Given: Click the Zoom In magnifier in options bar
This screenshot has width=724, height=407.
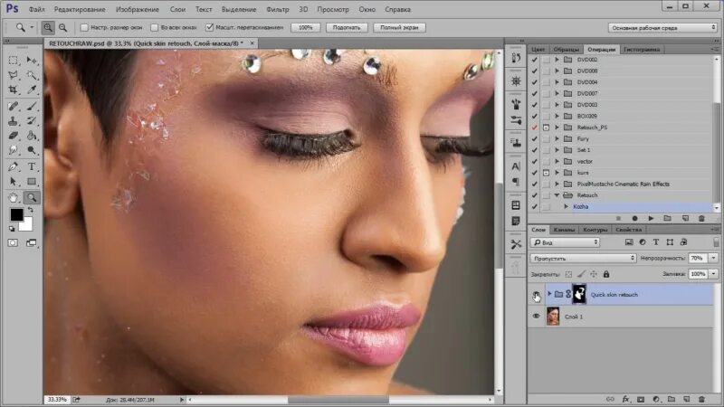Looking at the screenshot, I should pyautogui.click(x=48, y=28).
